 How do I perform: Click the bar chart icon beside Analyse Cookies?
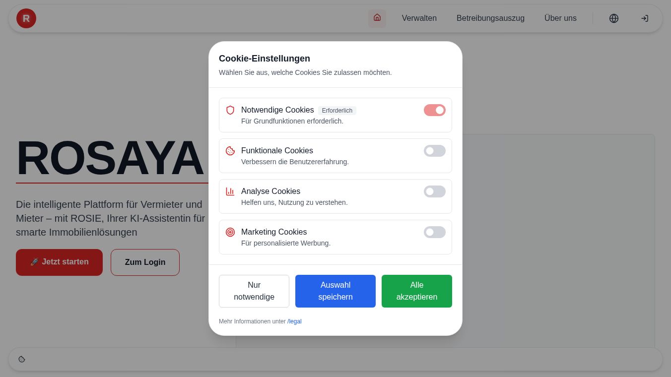click(x=230, y=191)
